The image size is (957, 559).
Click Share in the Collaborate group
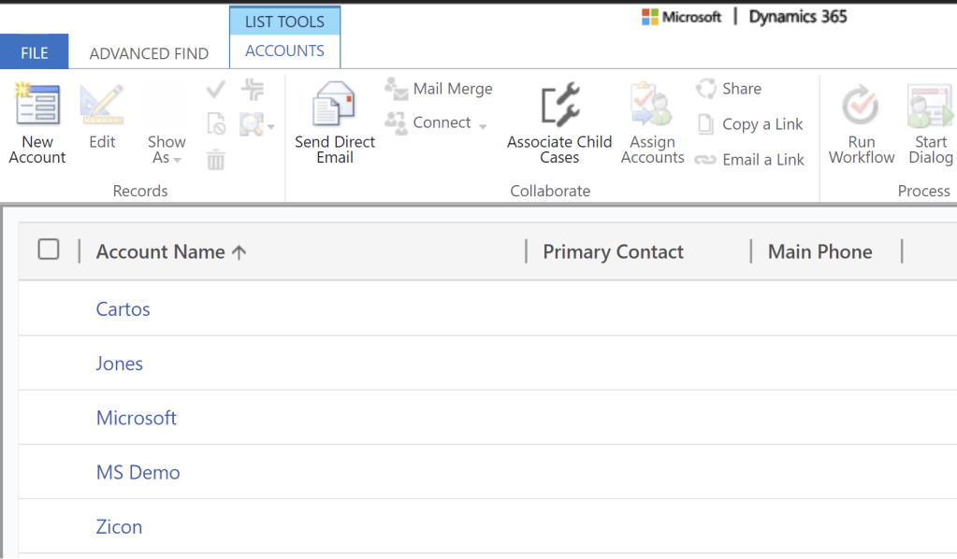(x=729, y=89)
